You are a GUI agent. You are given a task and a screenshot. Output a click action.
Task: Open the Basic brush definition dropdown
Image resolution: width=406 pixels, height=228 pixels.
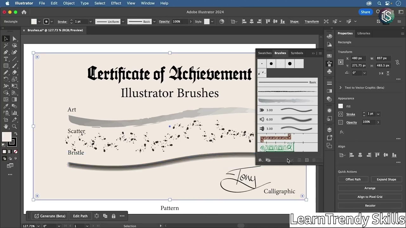pos(154,22)
